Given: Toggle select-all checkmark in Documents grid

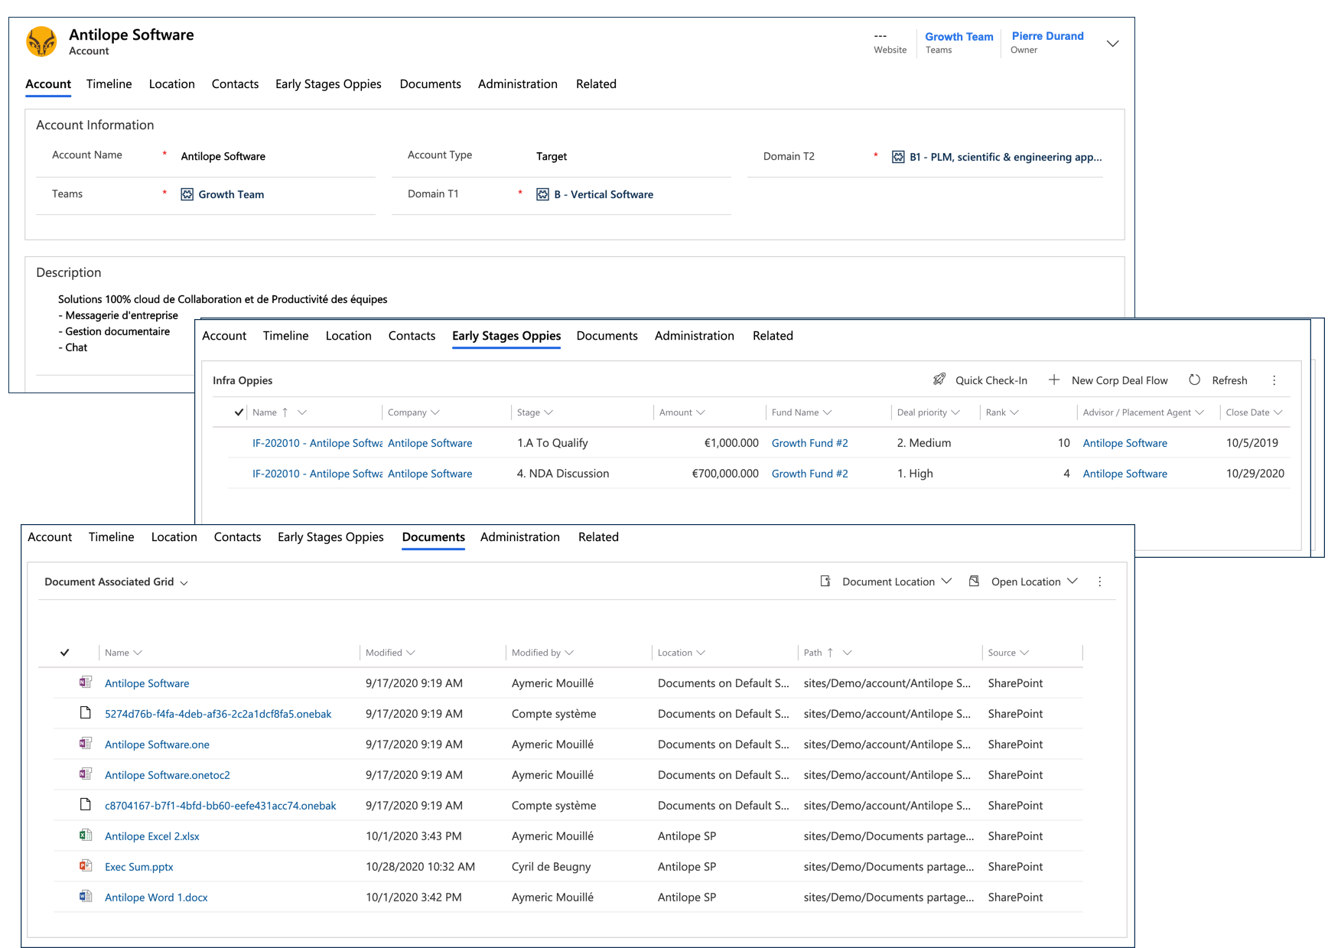Looking at the screenshot, I should click(65, 653).
